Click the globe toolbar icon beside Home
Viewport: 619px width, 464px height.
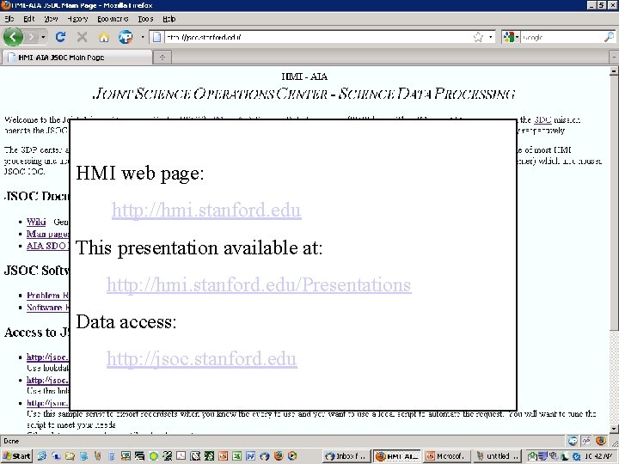[126, 37]
